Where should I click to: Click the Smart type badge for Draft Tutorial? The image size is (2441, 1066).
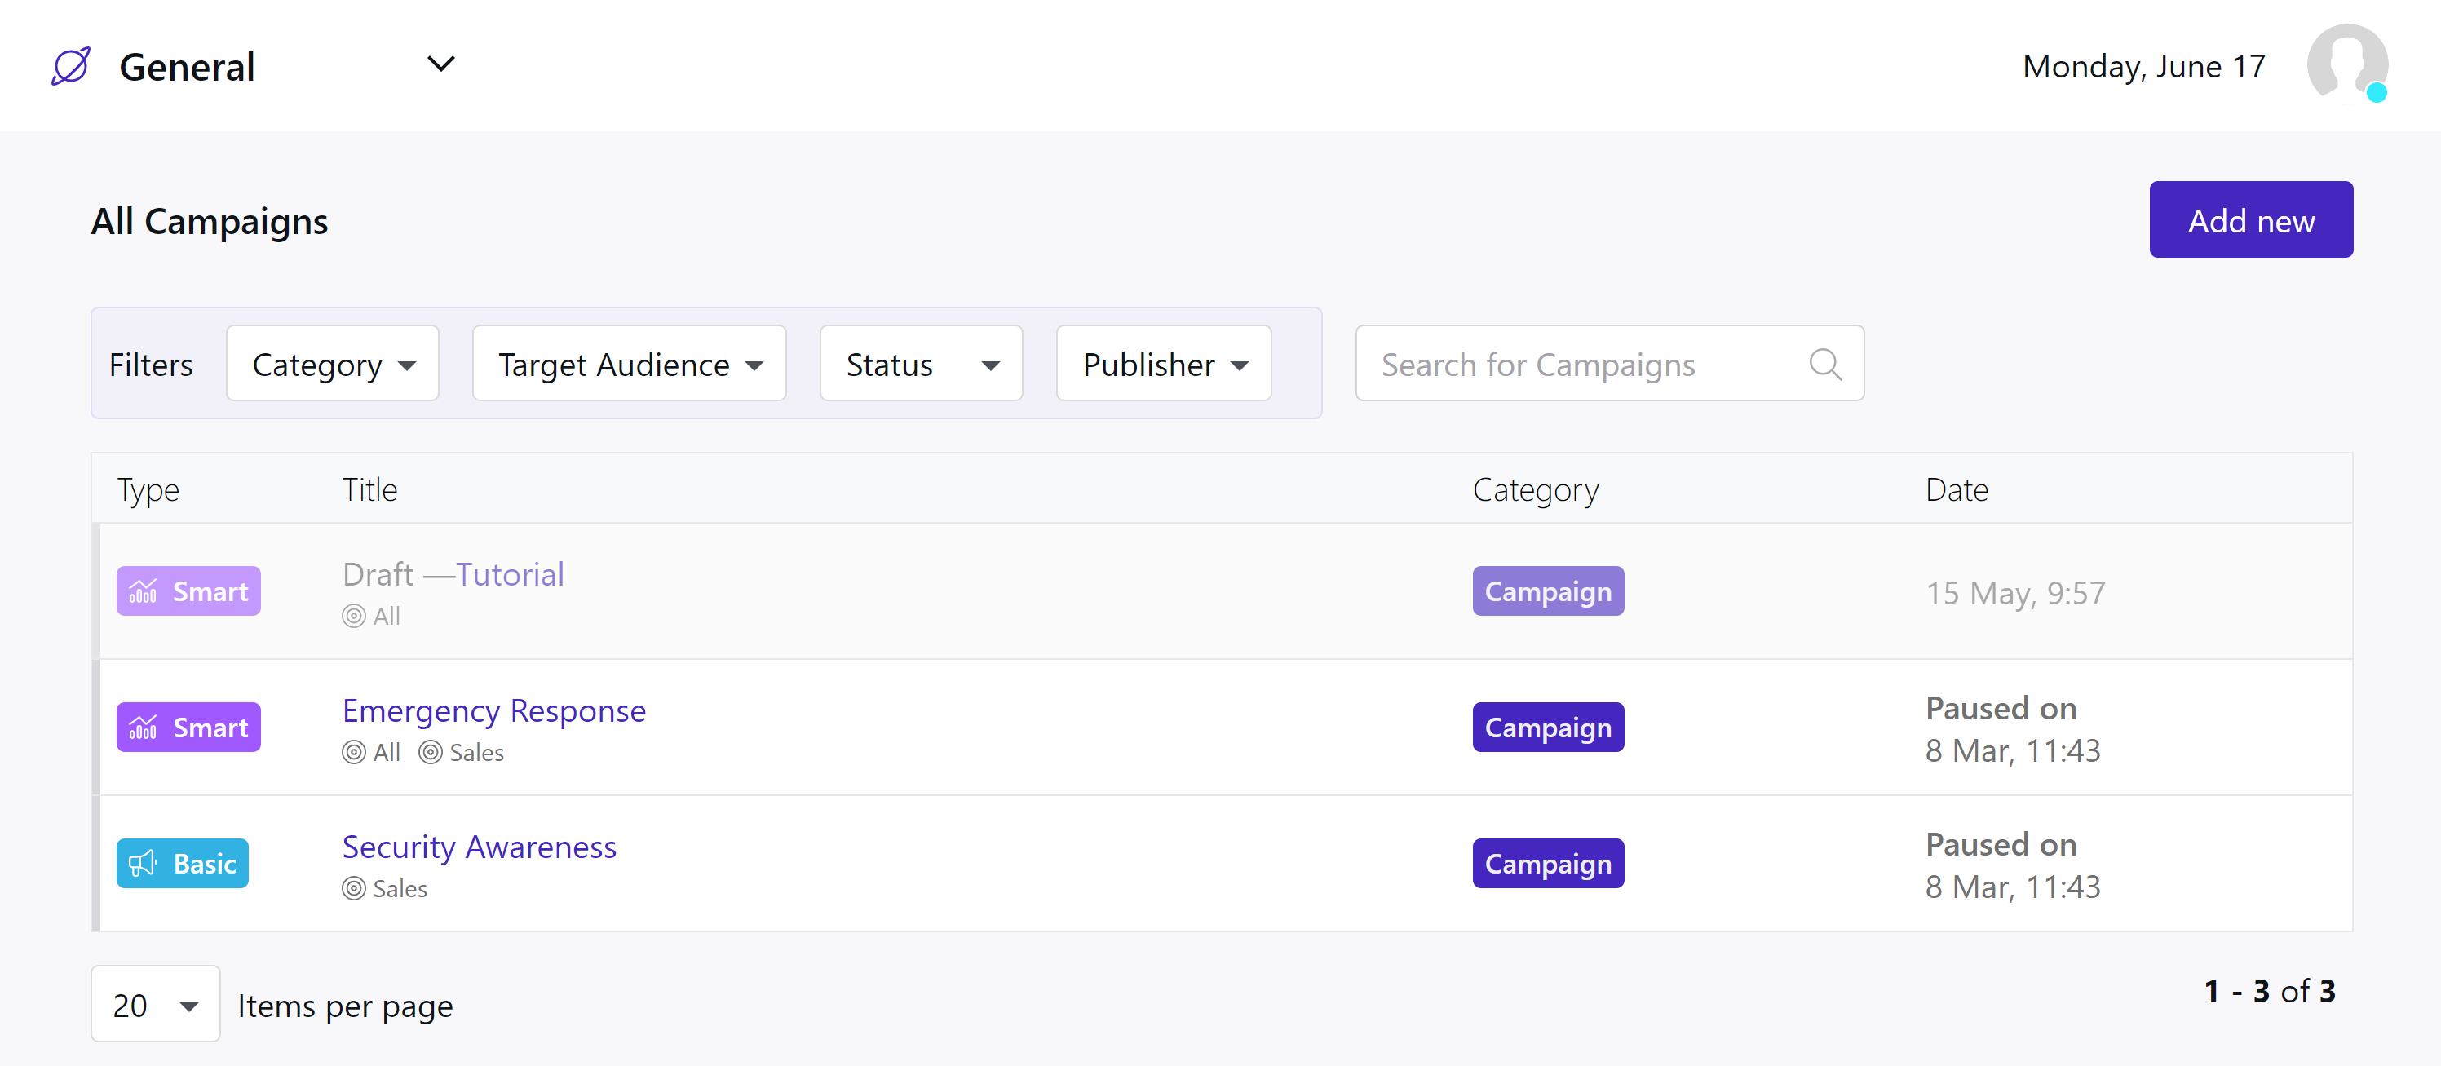188,591
